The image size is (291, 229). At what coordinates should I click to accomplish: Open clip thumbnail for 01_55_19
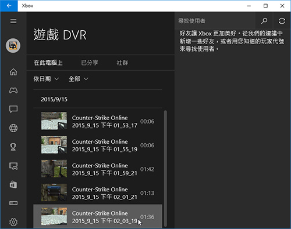[x=54, y=145]
